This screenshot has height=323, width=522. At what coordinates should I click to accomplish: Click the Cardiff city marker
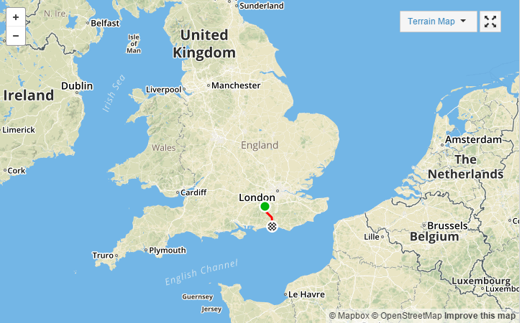pos(178,193)
